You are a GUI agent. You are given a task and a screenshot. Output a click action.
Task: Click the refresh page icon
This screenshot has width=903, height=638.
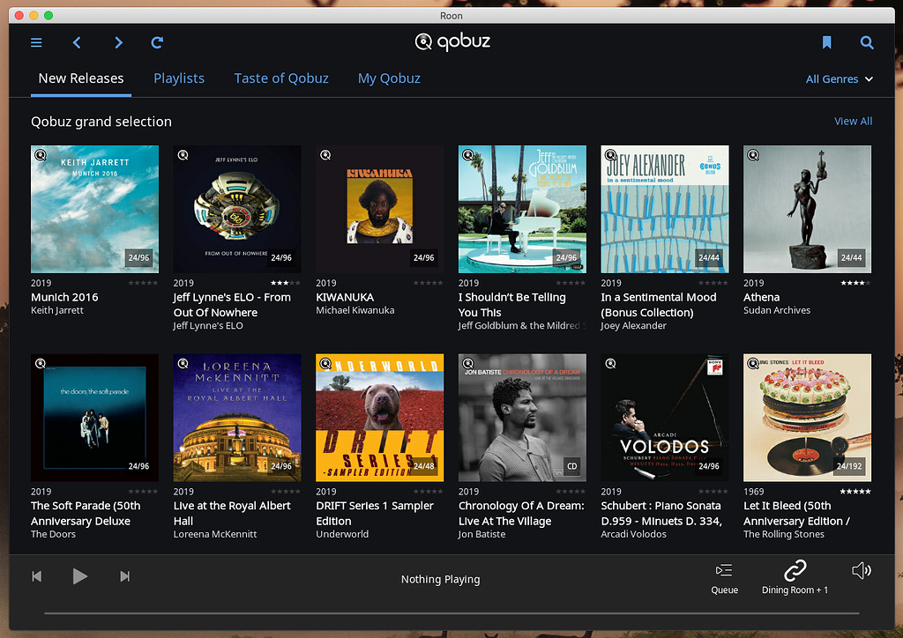click(158, 42)
